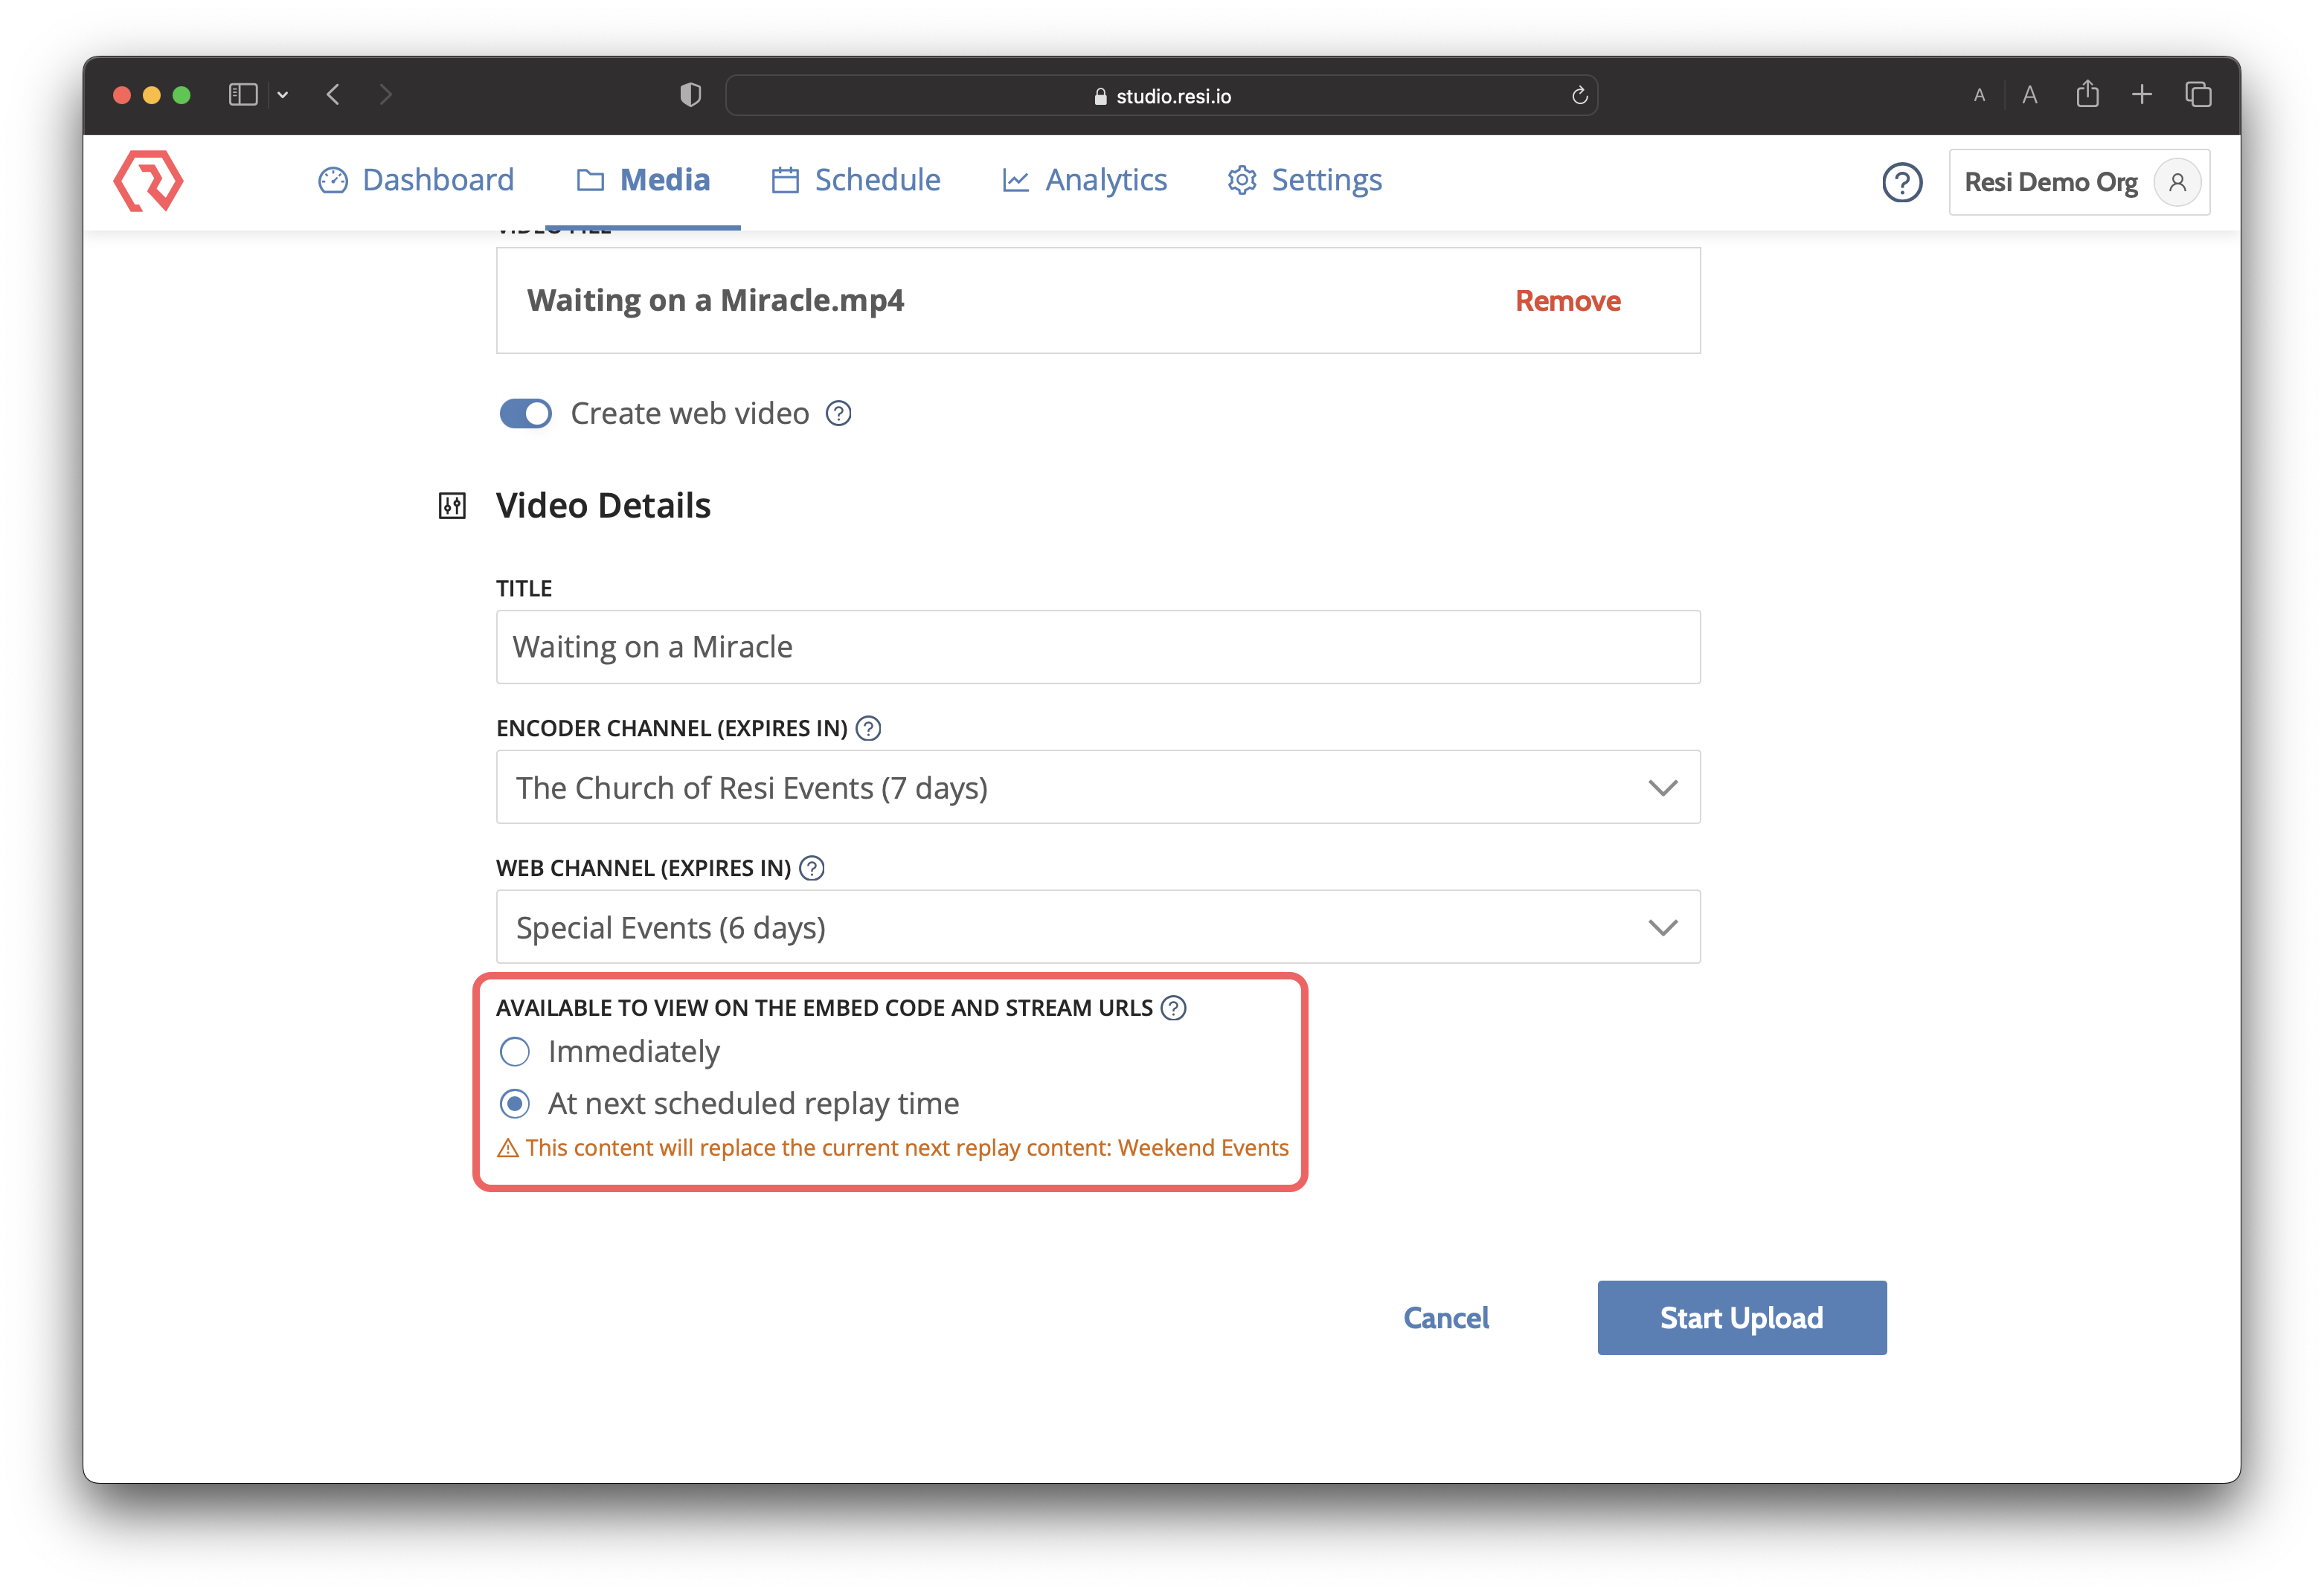Open the Schedule tab

[x=856, y=180]
